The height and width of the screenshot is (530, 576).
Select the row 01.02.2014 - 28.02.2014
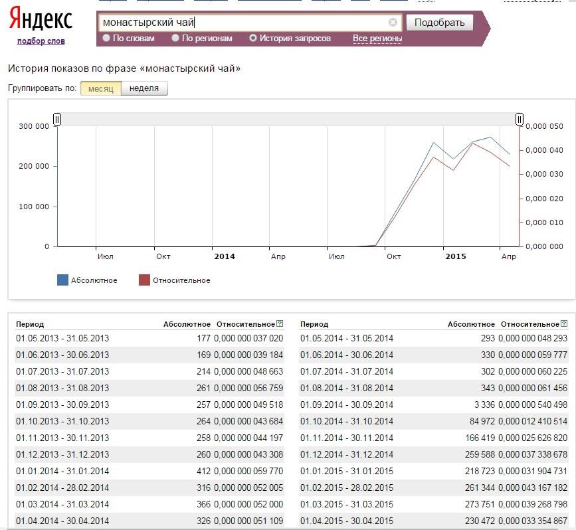coord(149,487)
